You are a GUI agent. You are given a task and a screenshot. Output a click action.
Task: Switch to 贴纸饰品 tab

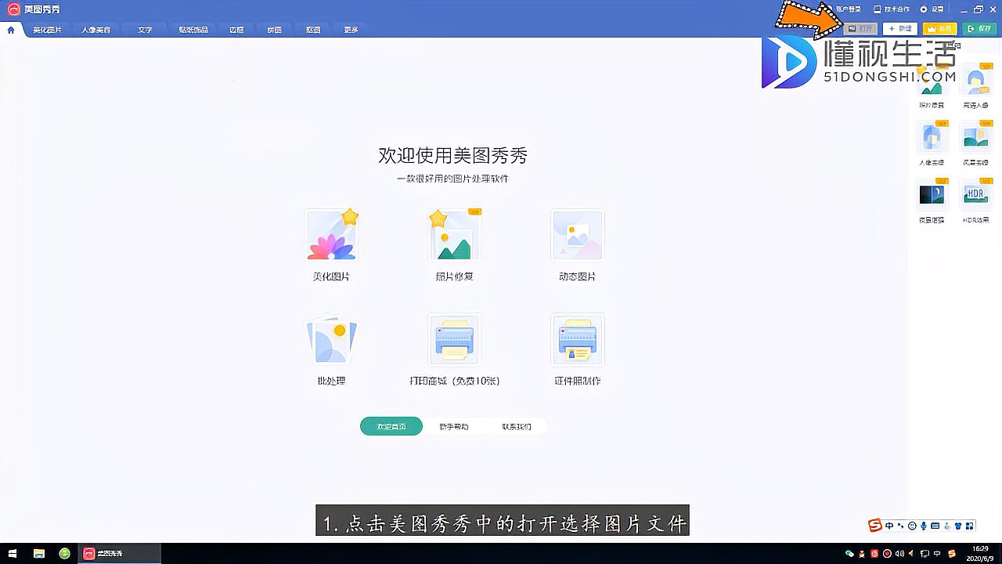[193, 30]
